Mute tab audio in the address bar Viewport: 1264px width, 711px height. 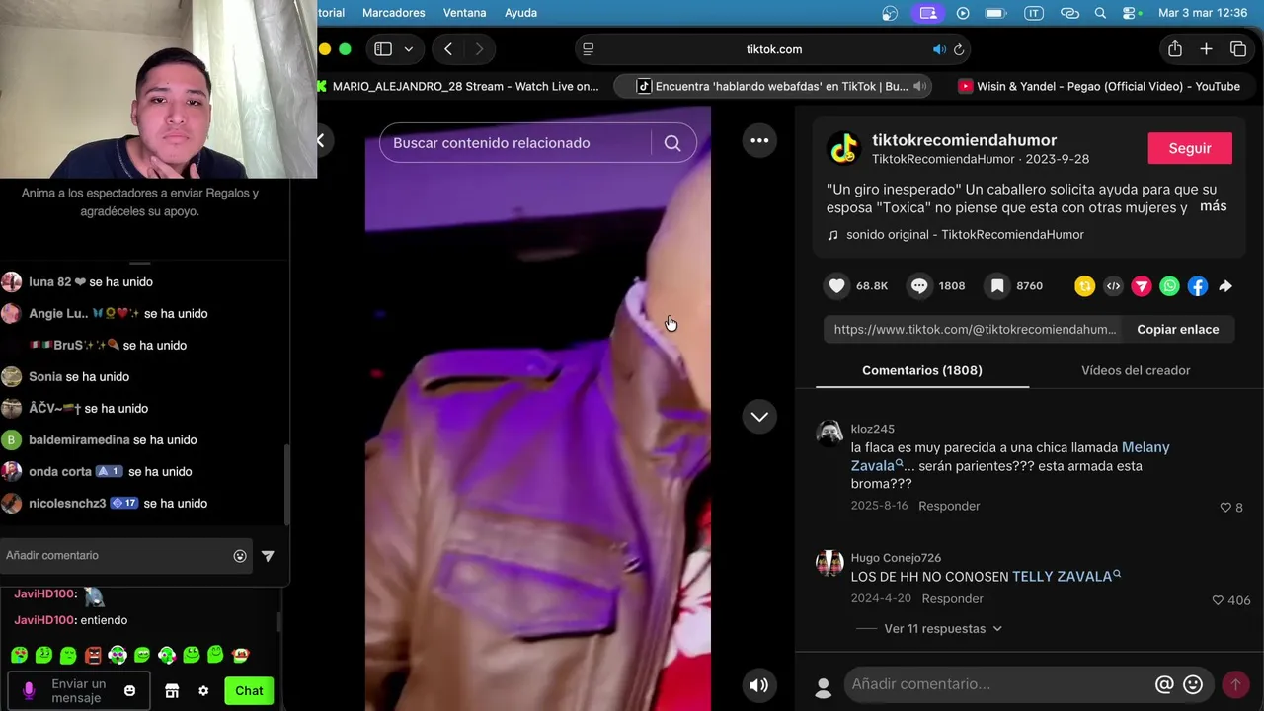pos(939,49)
